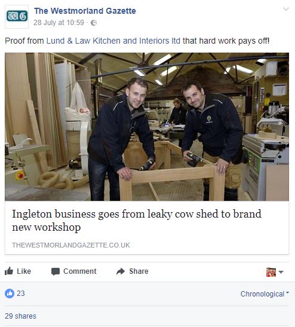Open the workshop photo thumbnail
This screenshot has width=295, height=327.
147,127
